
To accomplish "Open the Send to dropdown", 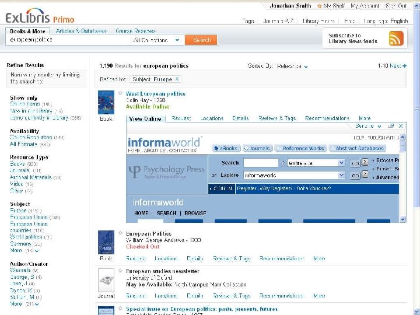I will point(368,125).
